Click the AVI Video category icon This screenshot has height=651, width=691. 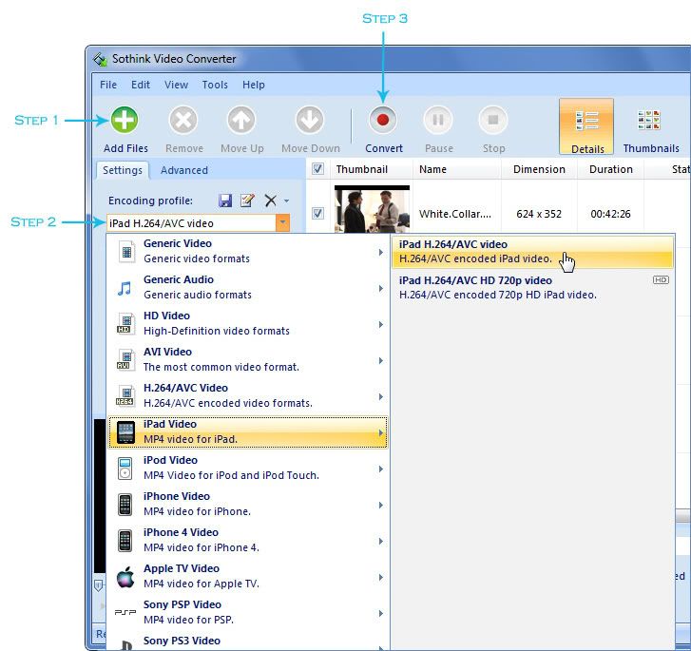click(126, 360)
